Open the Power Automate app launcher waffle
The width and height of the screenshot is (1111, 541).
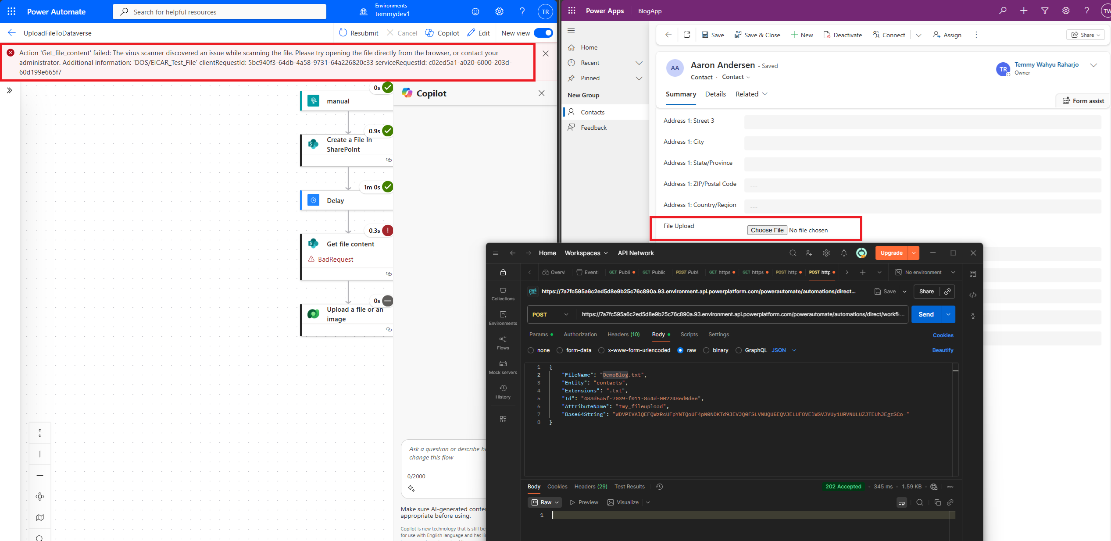click(12, 11)
